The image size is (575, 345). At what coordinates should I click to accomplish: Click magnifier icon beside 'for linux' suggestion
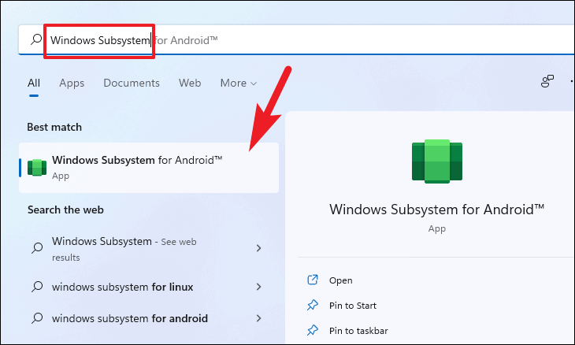click(x=37, y=287)
